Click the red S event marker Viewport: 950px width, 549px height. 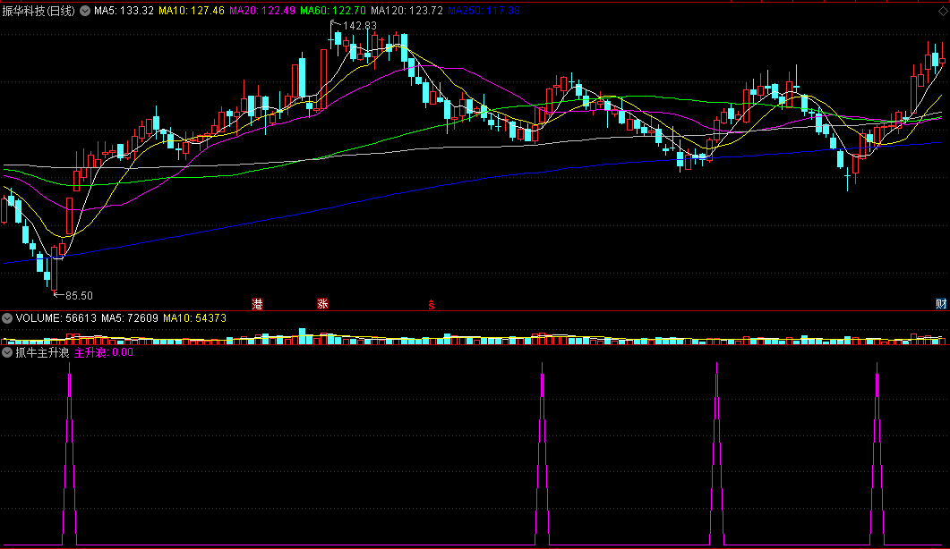(432, 305)
